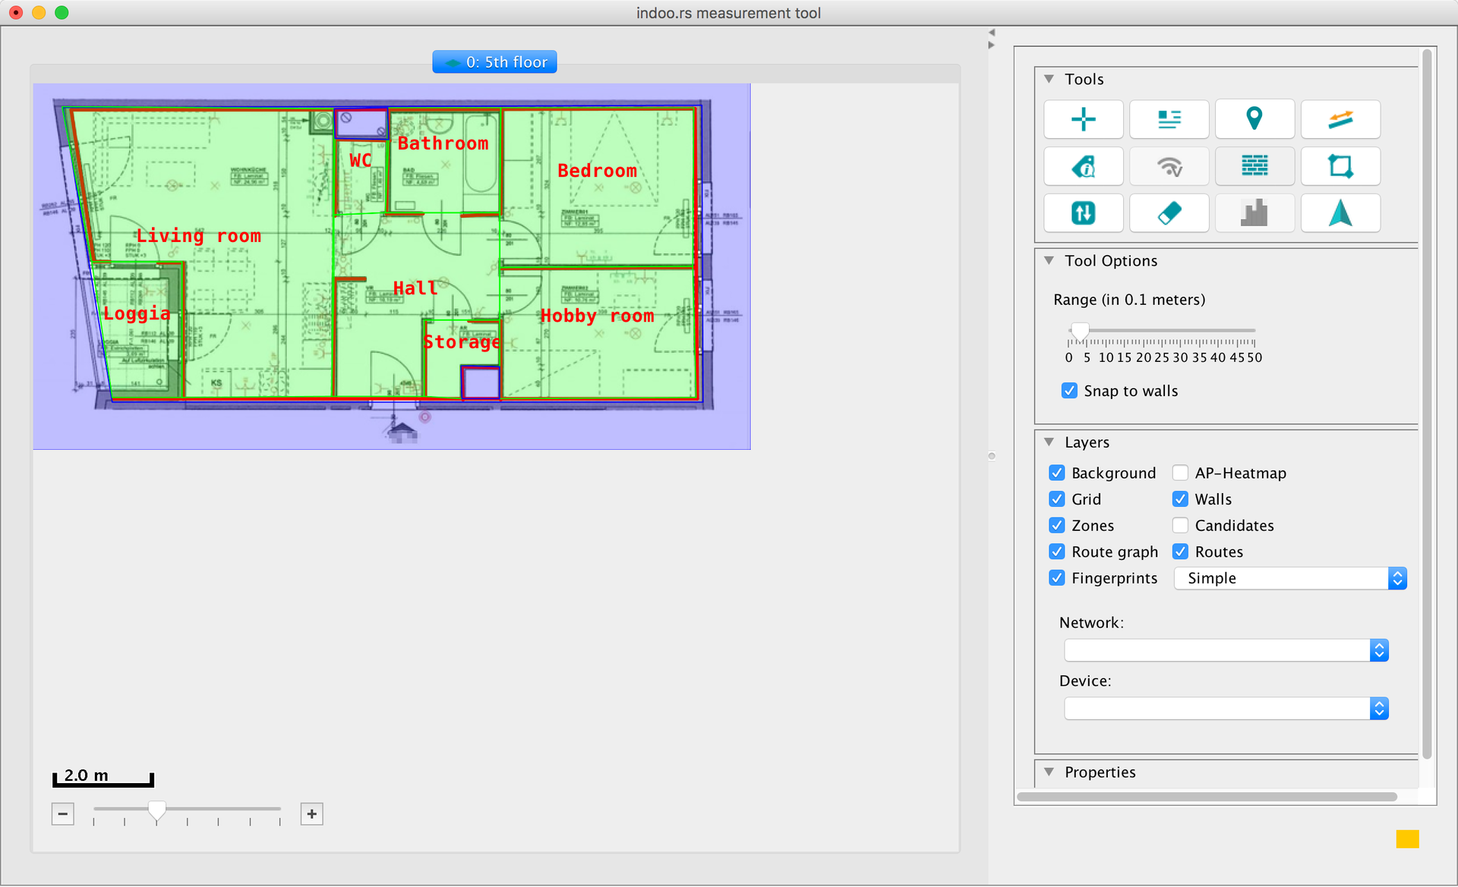1458x887 pixels.
Task: Collapse the Tool Options section
Action: point(1049,260)
